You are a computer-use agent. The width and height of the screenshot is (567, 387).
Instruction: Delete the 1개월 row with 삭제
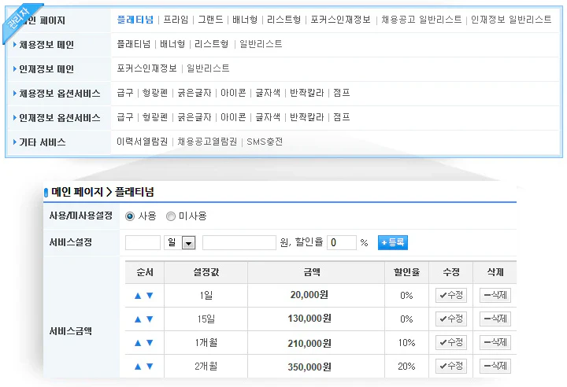pyautogui.click(x=495, y=342)
